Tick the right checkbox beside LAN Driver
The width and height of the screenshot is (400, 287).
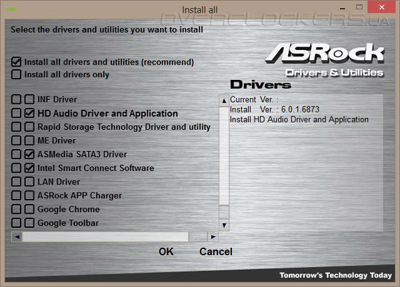pyautogui.click(x=29, y=182)
